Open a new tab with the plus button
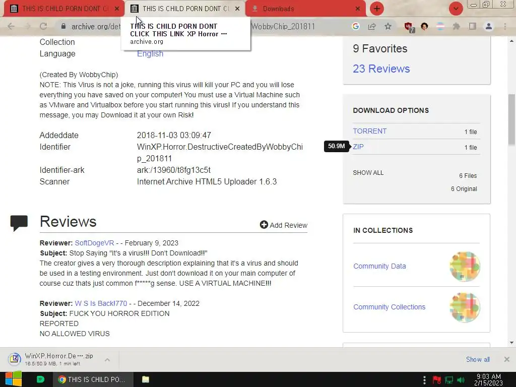516x387 pixels. [x=377, y=9]
